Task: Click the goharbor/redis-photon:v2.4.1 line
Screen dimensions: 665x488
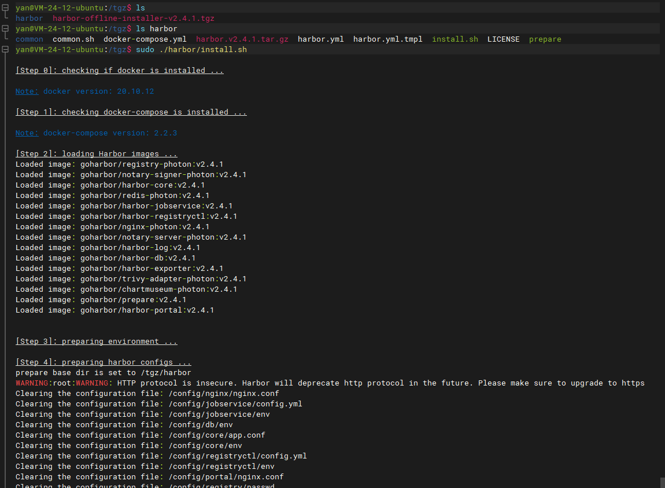Action: (112, 195)
